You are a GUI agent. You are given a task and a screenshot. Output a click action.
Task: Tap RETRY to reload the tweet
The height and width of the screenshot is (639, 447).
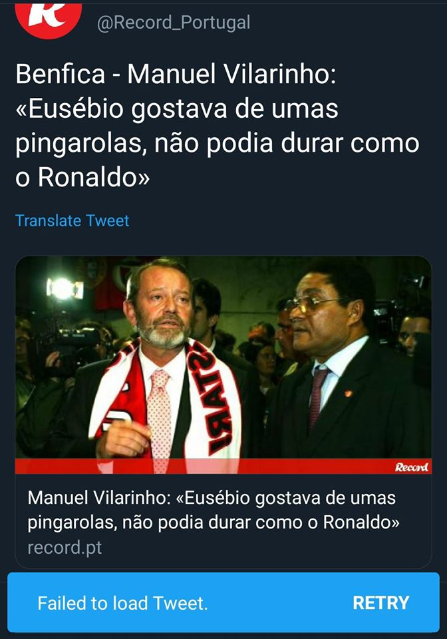380,603
